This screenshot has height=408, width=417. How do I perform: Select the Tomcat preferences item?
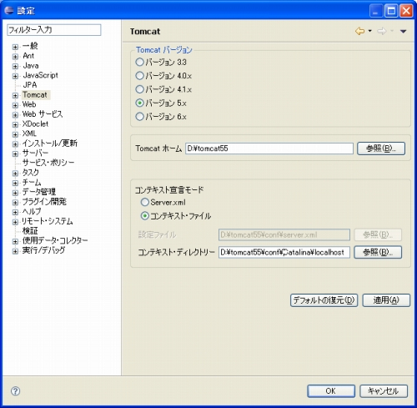click(35, 94)
